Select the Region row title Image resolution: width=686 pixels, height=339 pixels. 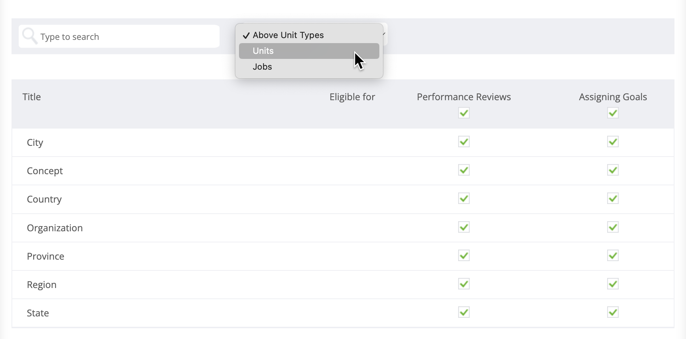[x=42, y=285]
